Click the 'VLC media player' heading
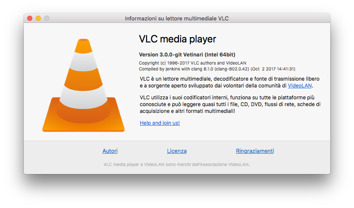The height and width of the screenshot is (208, 354). point(178,39)
